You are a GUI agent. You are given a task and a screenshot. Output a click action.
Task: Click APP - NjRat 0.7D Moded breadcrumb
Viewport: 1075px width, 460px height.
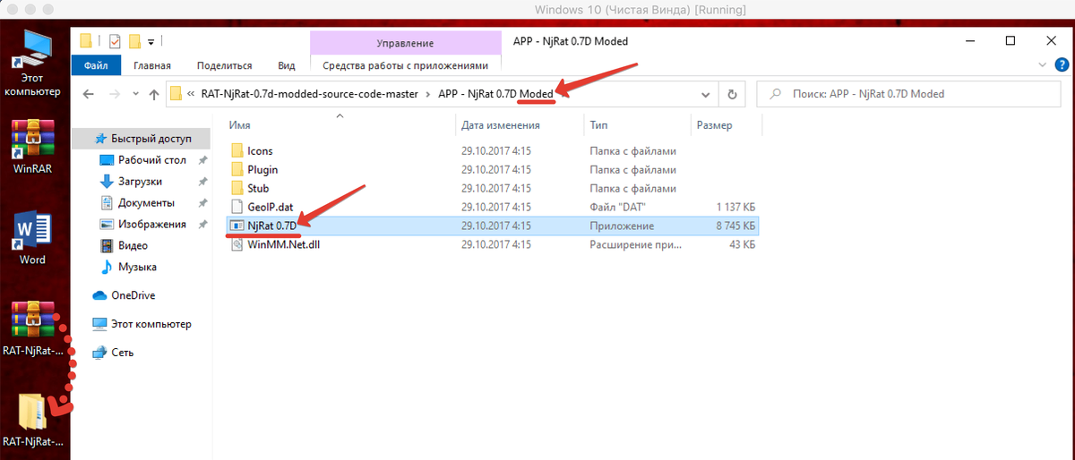[495, 94]
